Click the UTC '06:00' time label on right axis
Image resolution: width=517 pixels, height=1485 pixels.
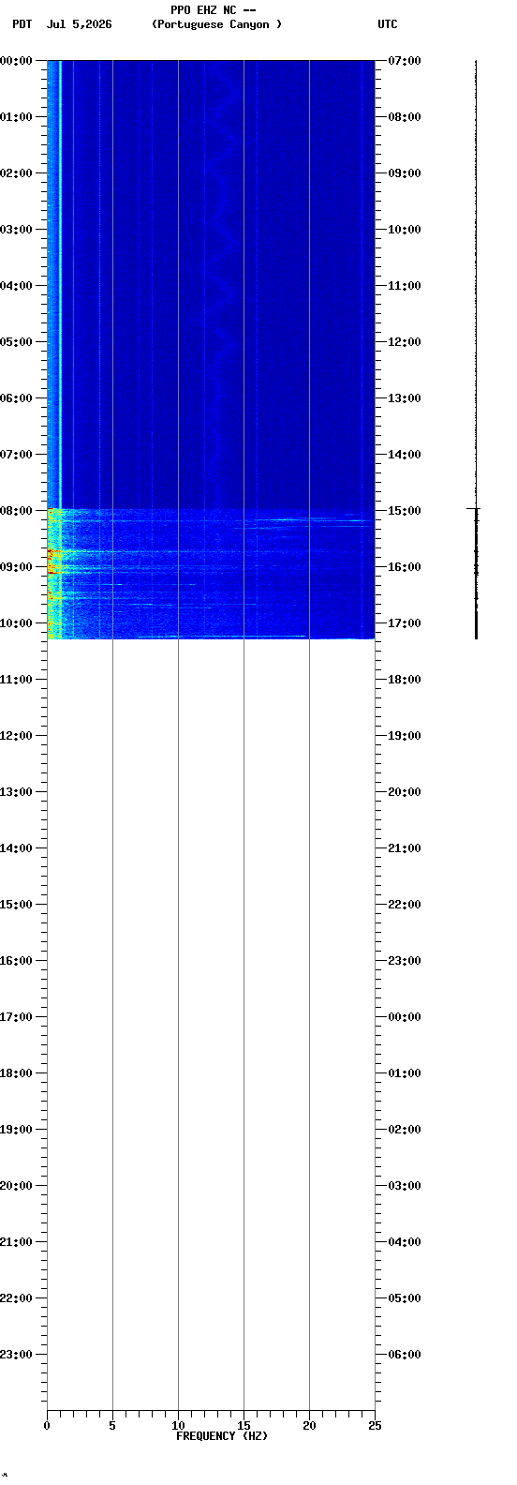pyautogui.click(x=405, y=1355)
